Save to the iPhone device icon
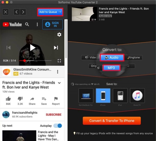Image resolution: width=156 pixels, height=141 pixels. (x=103, y=95)
